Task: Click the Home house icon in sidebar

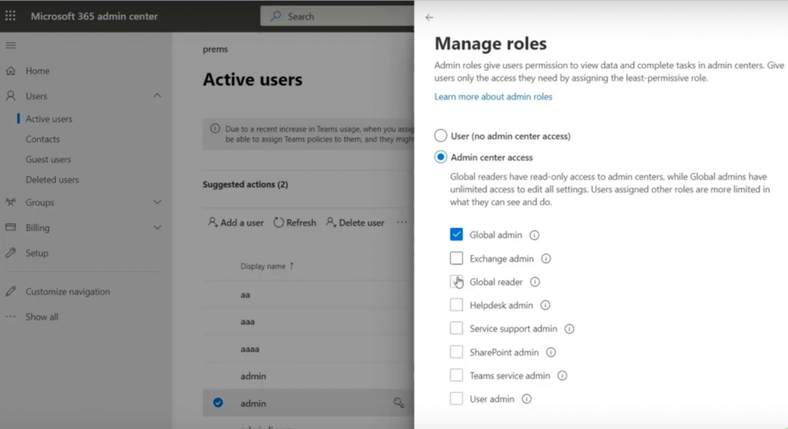Action: point(11,71)
